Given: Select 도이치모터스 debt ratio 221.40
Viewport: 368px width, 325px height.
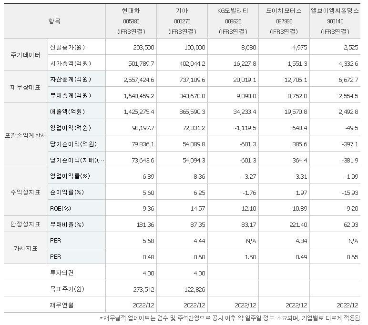Looking at the screenshot, I should (298, 225).
